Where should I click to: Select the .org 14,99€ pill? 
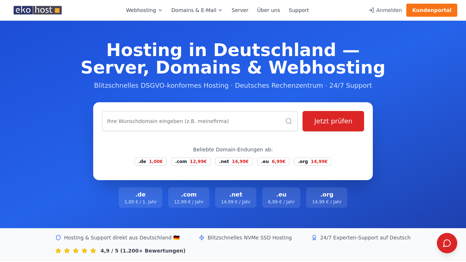tap(313, 162)
